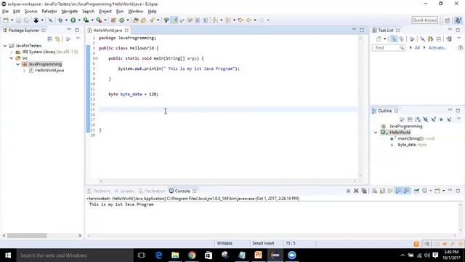Viewport: 465px width, 262px height.
Task: Collapse the src folder node
Action: tap(12, 58)
